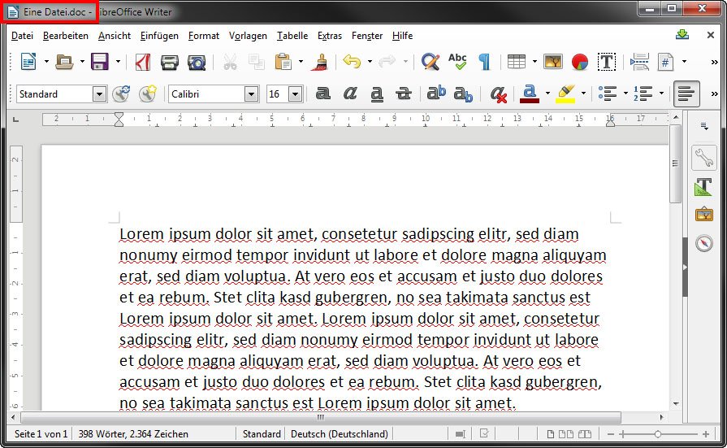Open the font size dropdown showing 16

295,94
